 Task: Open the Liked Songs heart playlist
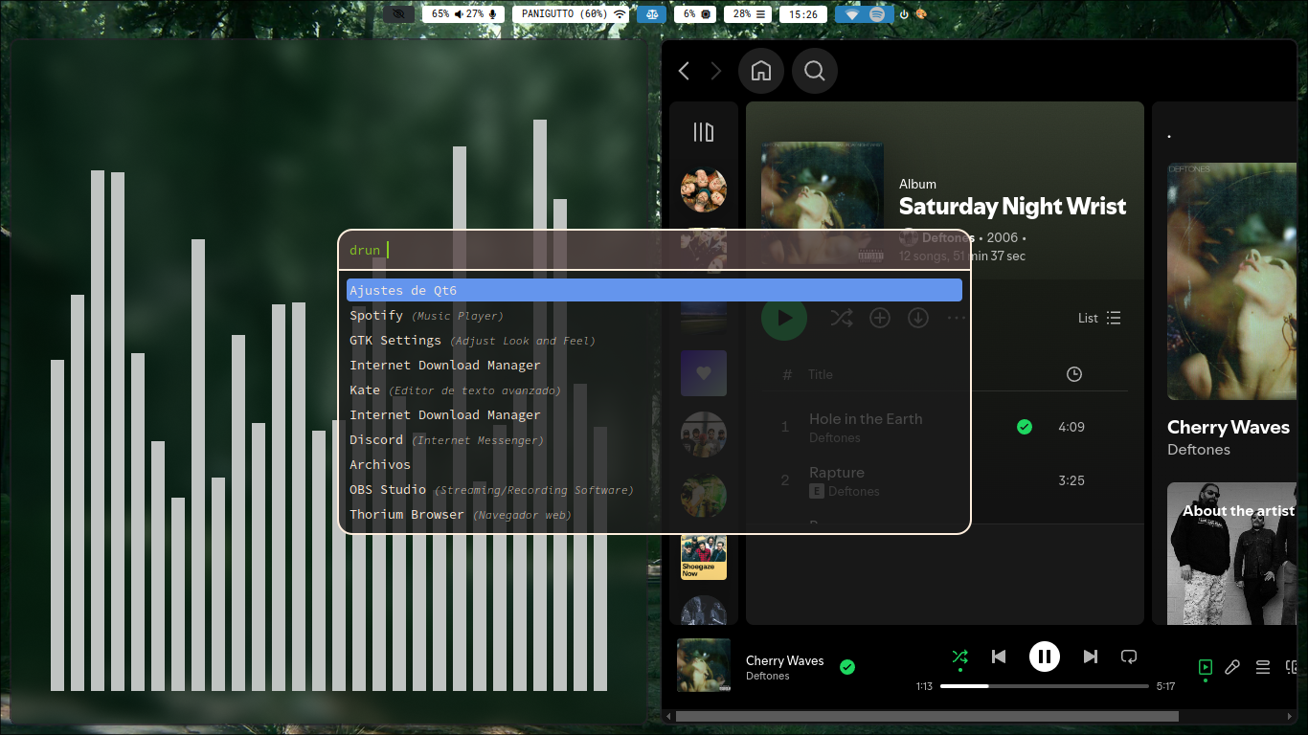[x=704, y=373]
